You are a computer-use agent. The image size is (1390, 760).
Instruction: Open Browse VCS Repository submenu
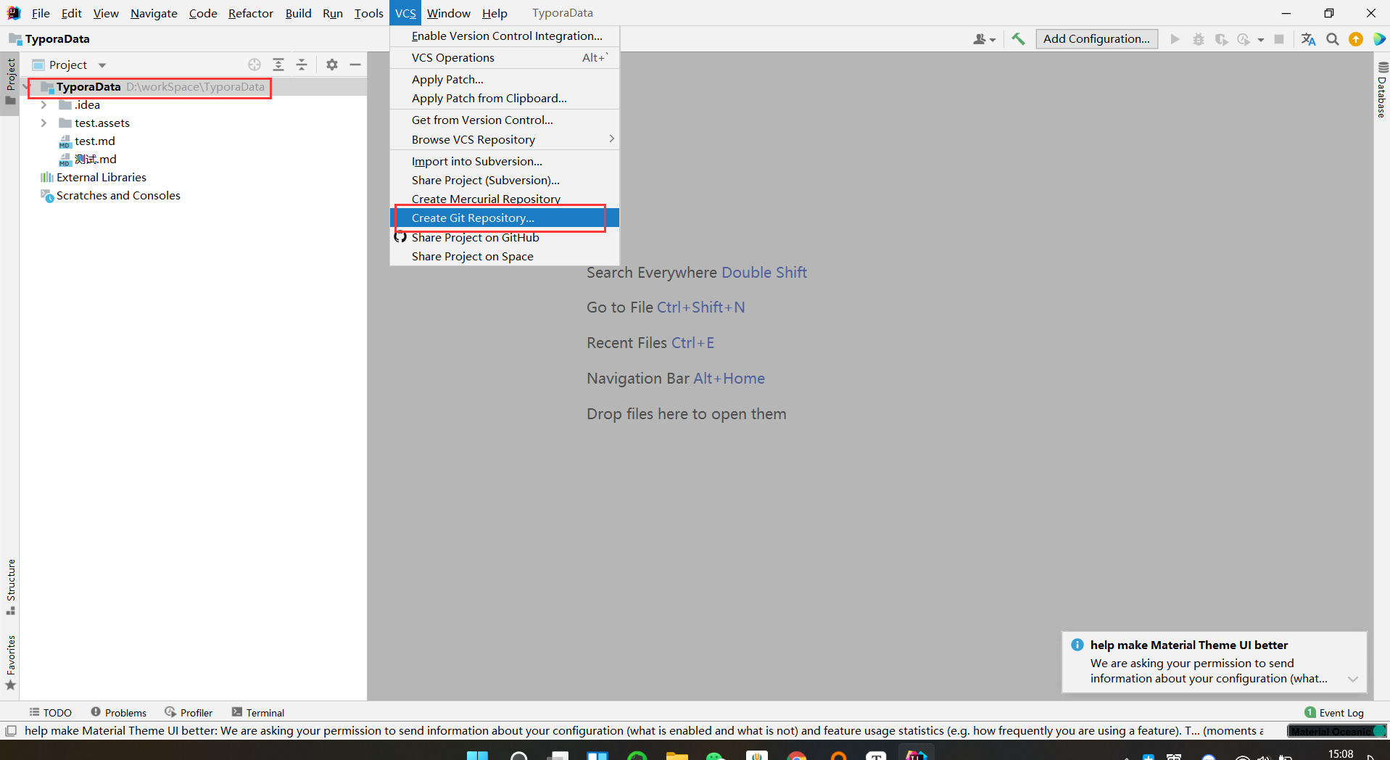[x=505, y=139]
